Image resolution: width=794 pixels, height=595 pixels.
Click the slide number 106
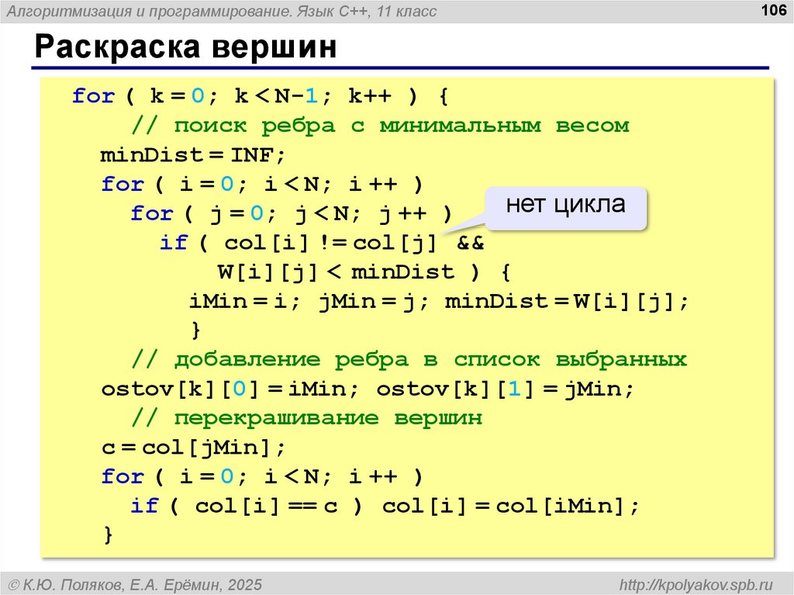(774, 9)
